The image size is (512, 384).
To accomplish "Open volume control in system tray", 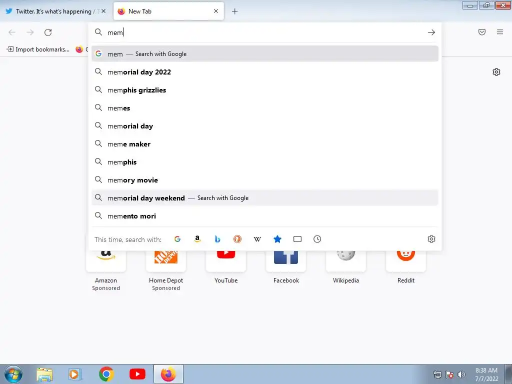I will pyautogui.click(x=461, y=374).
